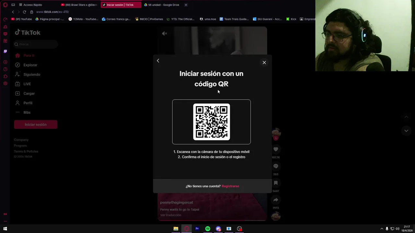Click the QR code image
The height and width of the screenshot is (233, 415).
(x=211, y=122)
